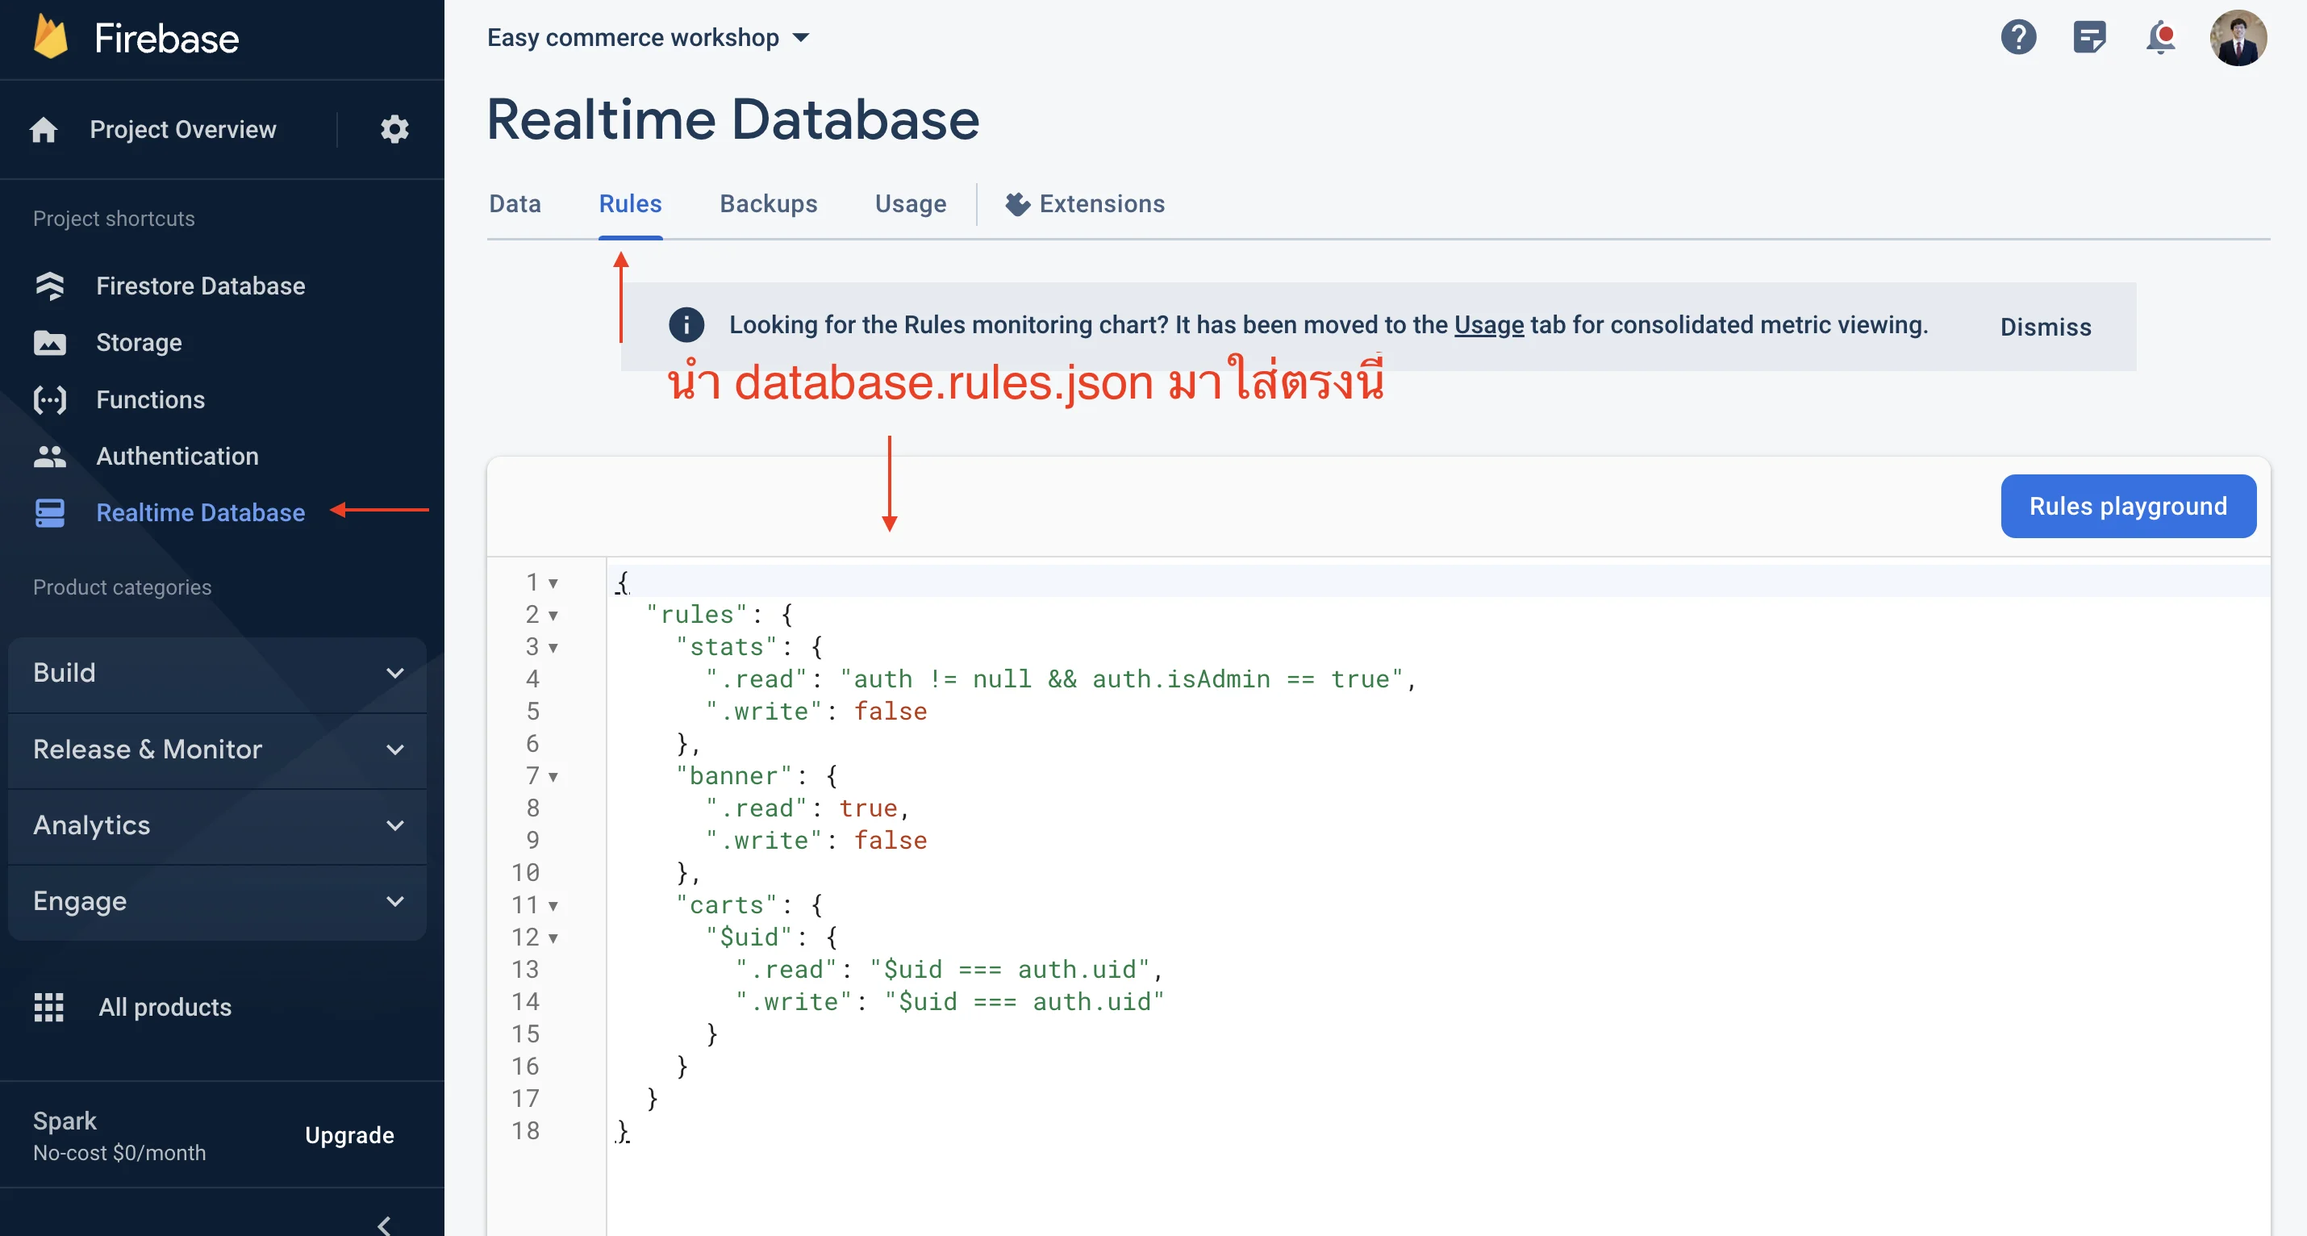Screen dimensions: 2307x1236
Task: Open the Project Overview home icon
Action: pyautogui.click(x=44, y=130)
